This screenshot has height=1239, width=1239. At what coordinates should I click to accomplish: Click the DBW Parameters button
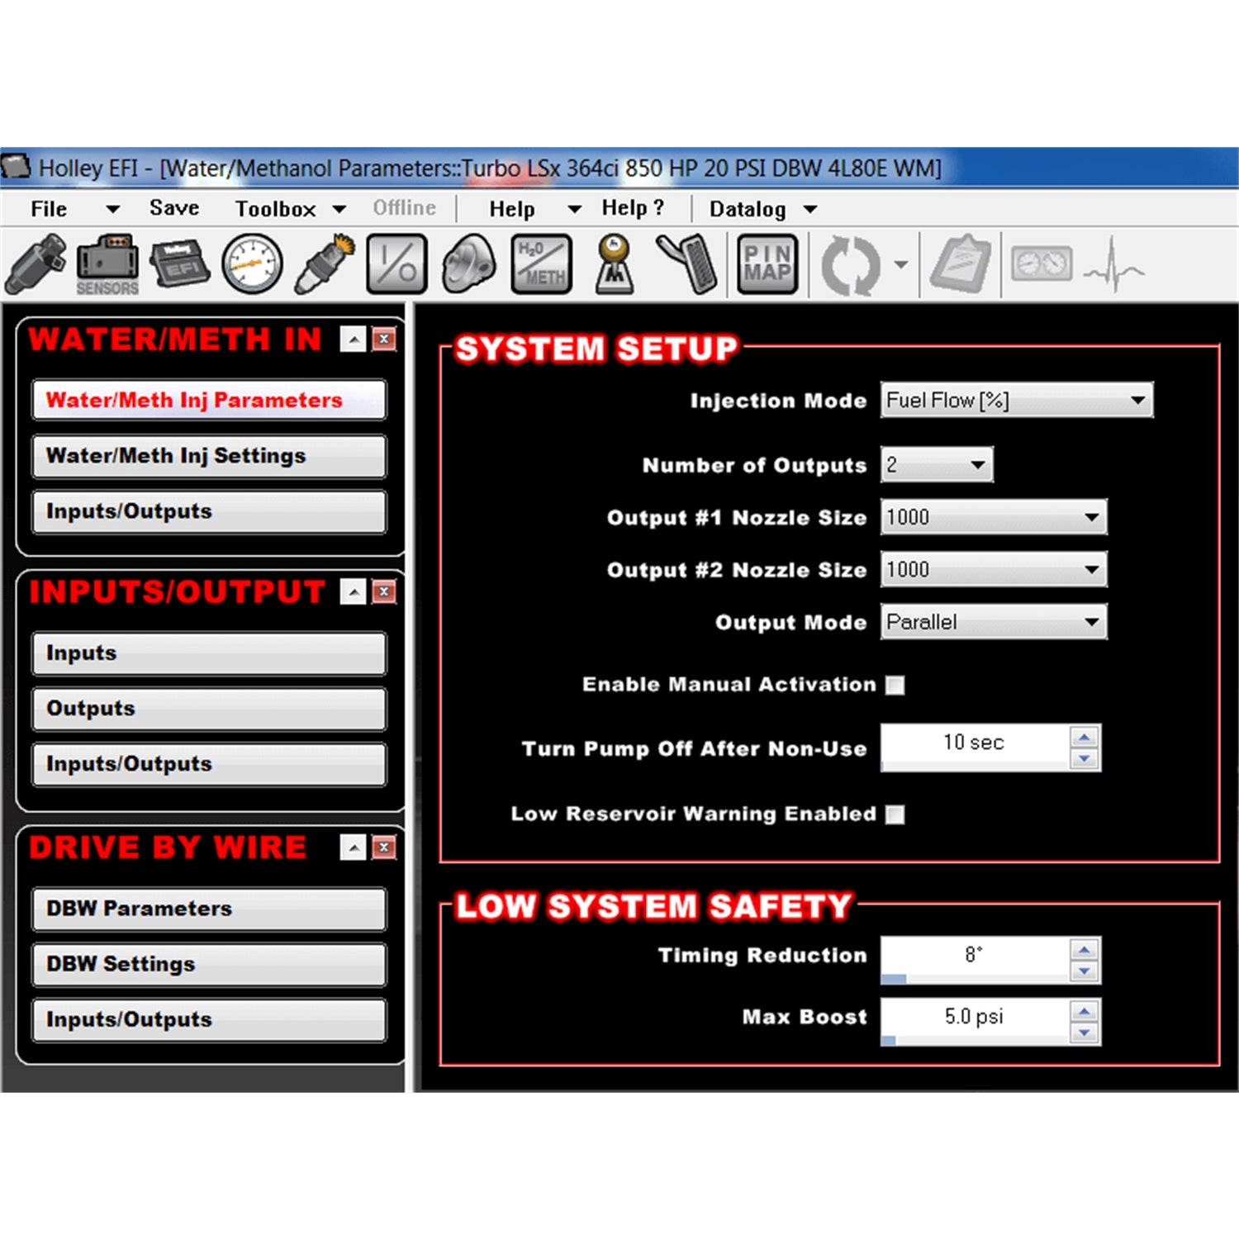[x=209, y=909]
